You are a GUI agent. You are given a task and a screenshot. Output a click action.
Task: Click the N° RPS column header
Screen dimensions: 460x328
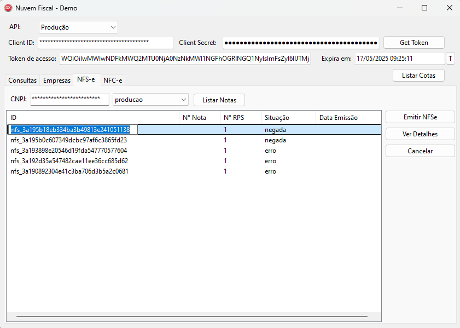[241, 118]
